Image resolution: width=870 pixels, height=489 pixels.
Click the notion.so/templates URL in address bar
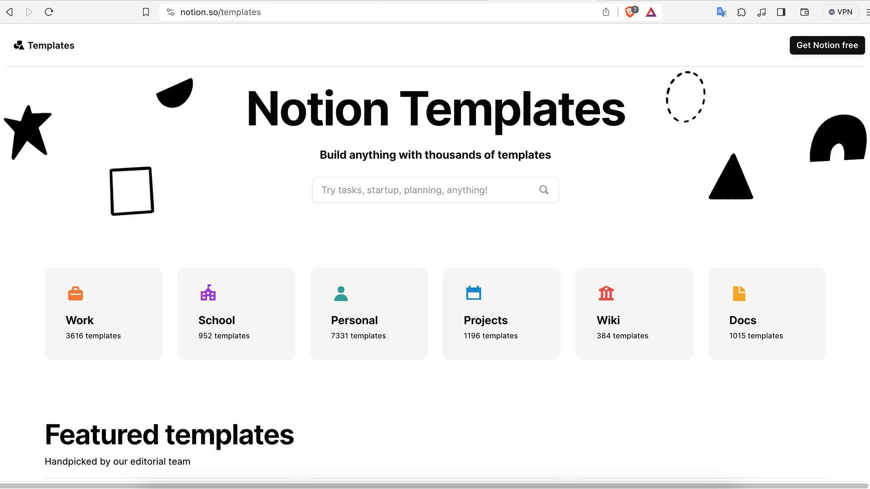click(x=221, y=12)
